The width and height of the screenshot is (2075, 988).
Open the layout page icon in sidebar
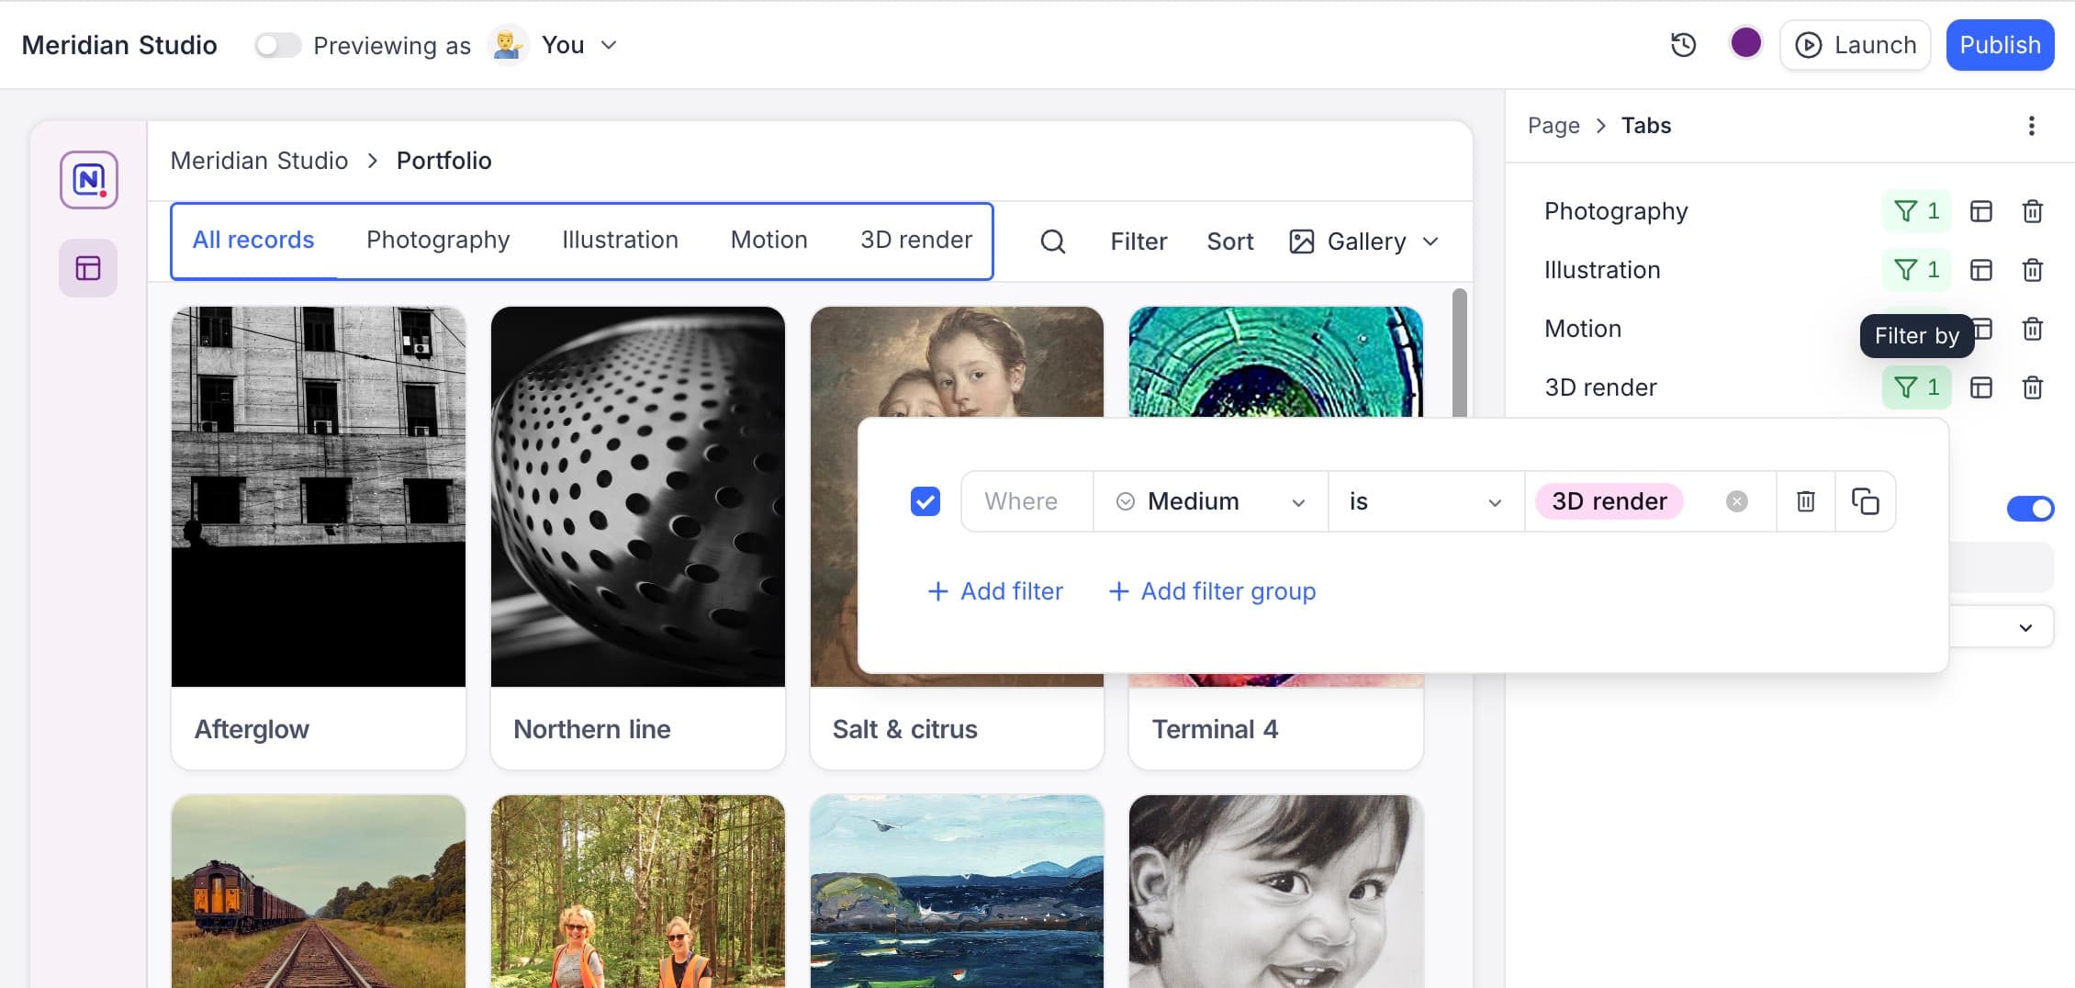pyautogui.click(x=88, y=268)
